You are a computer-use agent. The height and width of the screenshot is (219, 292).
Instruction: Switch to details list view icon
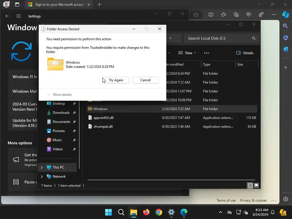point(250,185)
